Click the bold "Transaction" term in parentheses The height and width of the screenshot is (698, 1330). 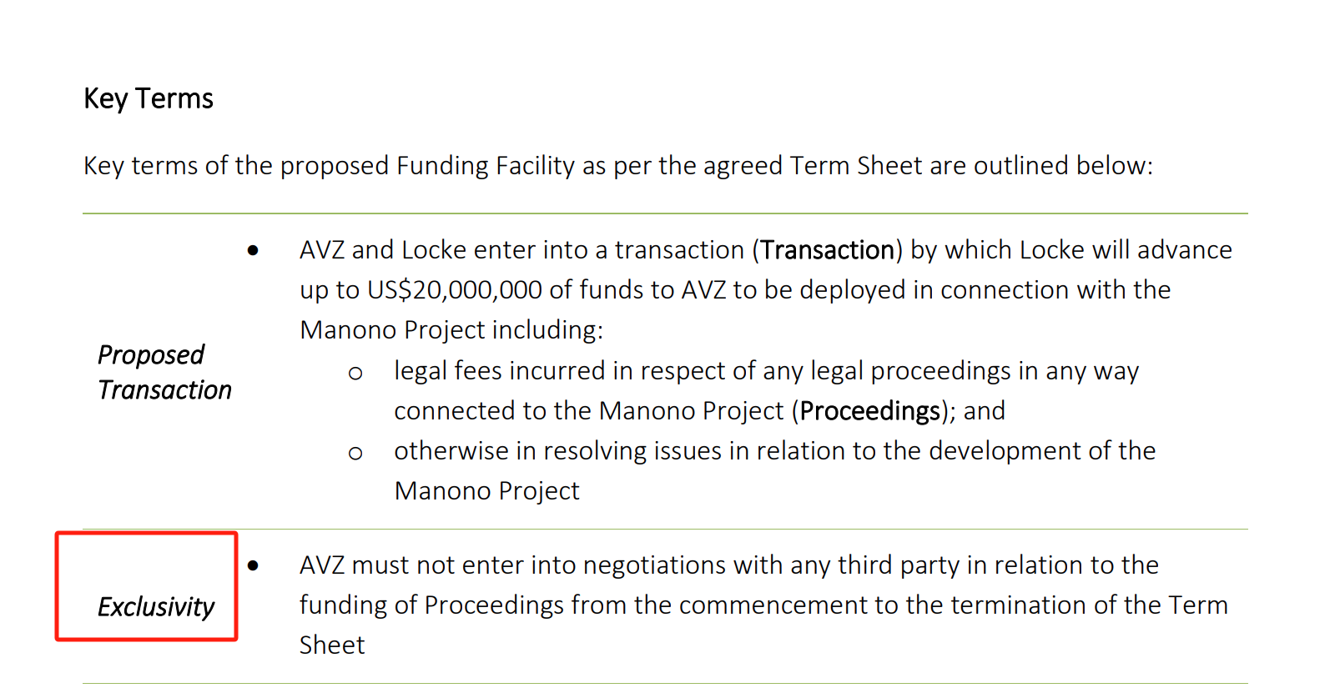(x=827, y=250)
